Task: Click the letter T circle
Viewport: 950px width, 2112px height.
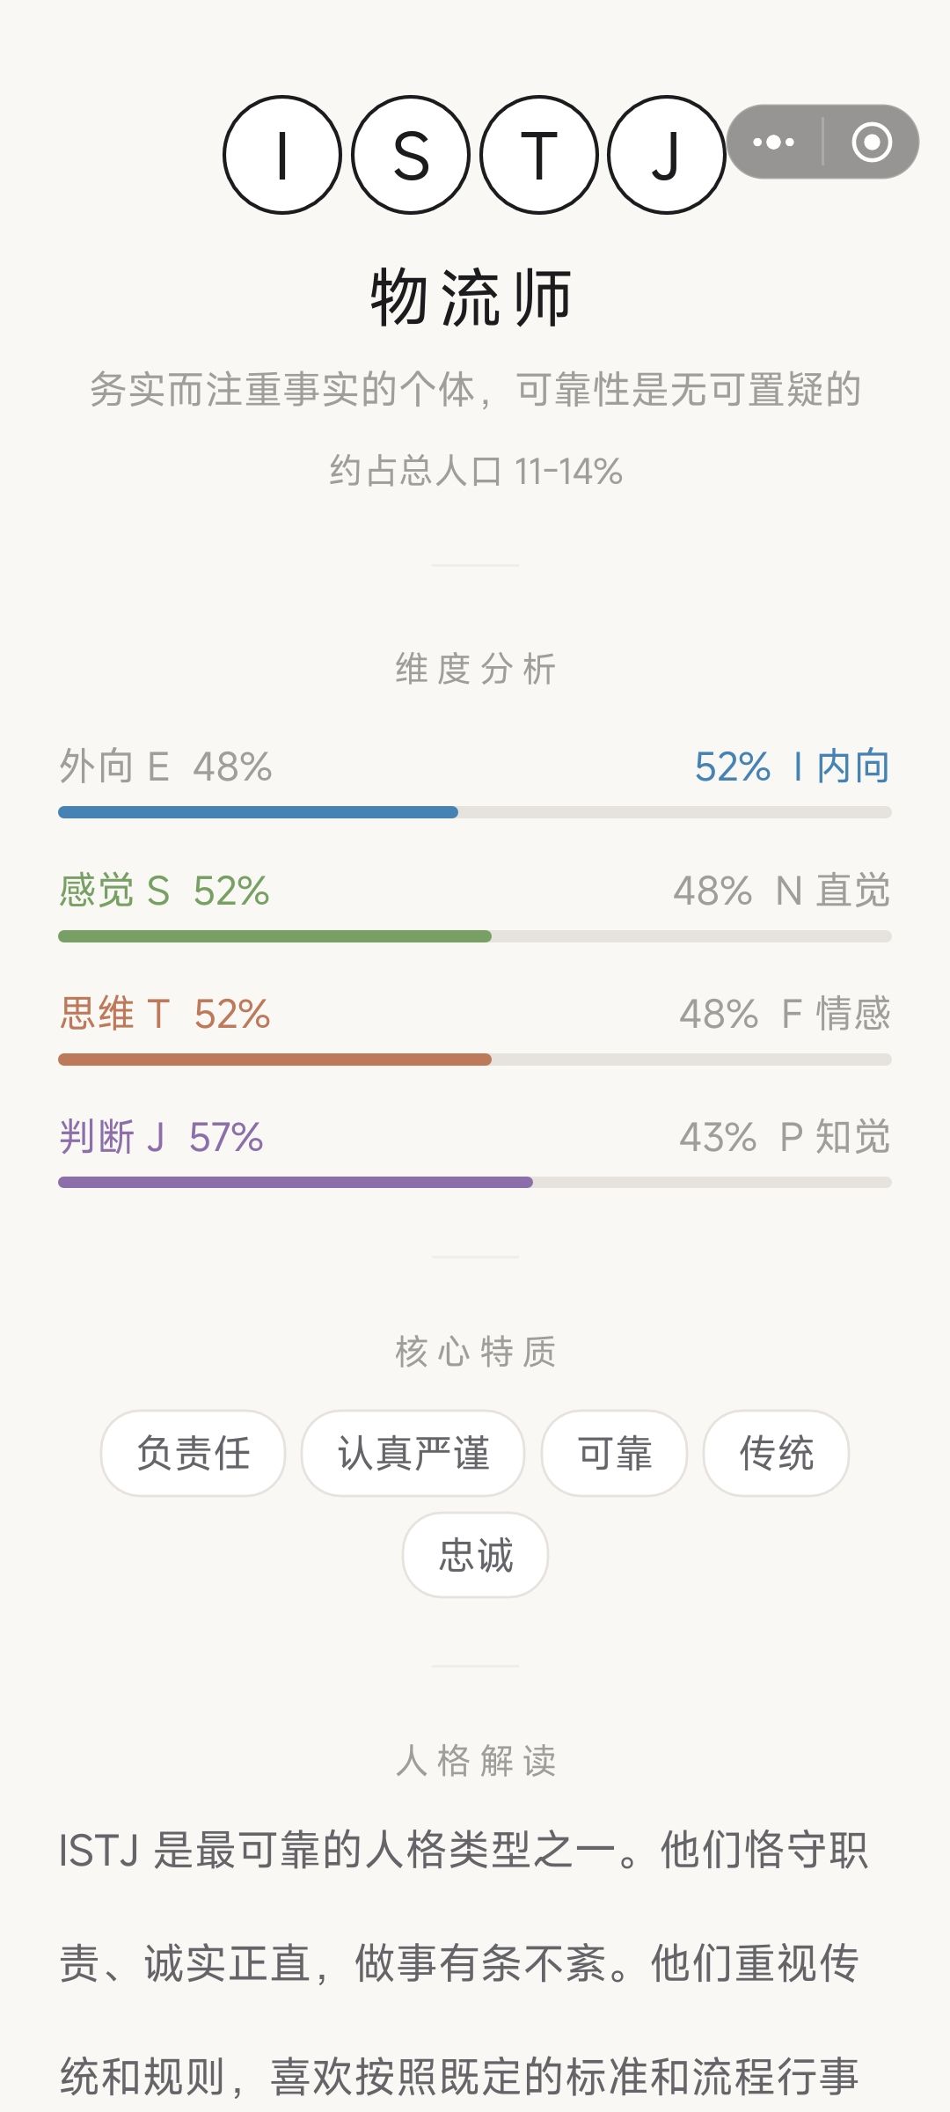Action: [539, 155]
